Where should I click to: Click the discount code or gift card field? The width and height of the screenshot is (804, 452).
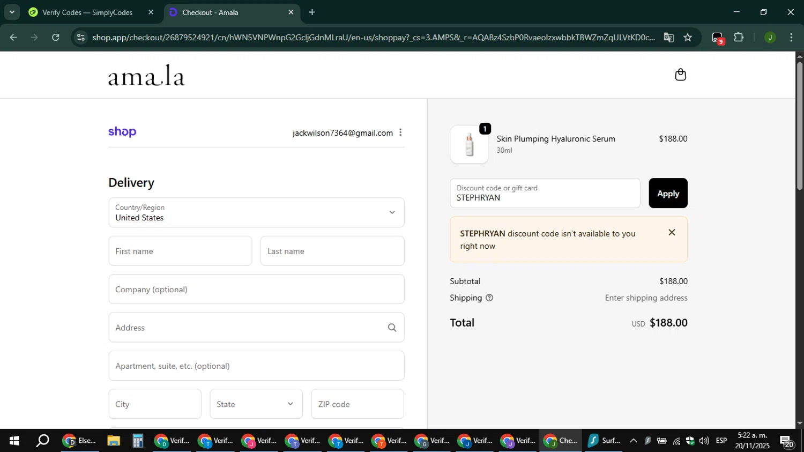(545, 193)
